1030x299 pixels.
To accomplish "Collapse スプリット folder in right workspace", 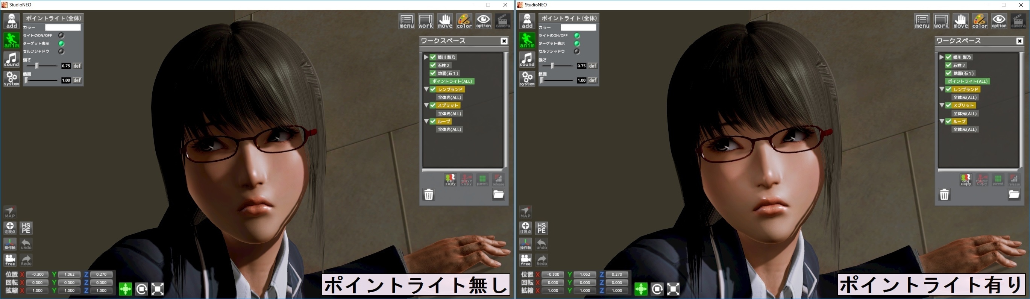I will [x=942, y=105].
